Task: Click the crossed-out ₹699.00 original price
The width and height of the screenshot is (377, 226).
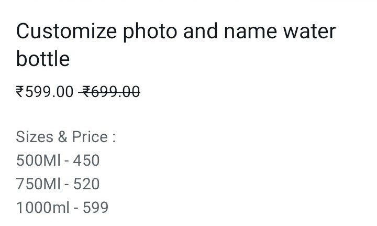Action: [x=109, y=92]
